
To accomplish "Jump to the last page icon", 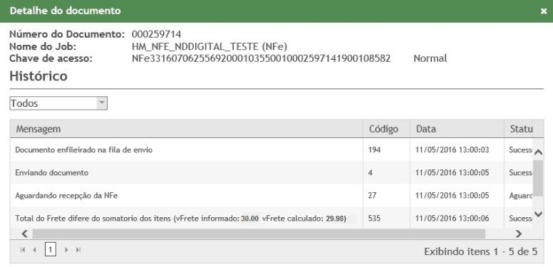I will point(78,250).
